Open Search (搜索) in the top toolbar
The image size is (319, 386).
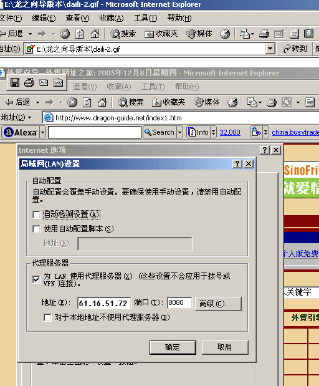tap(123, 34)
